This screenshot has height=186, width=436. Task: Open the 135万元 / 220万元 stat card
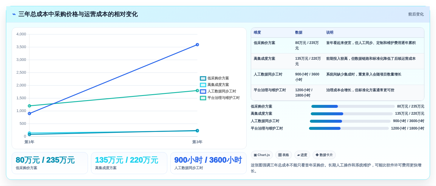coord(129,163)
